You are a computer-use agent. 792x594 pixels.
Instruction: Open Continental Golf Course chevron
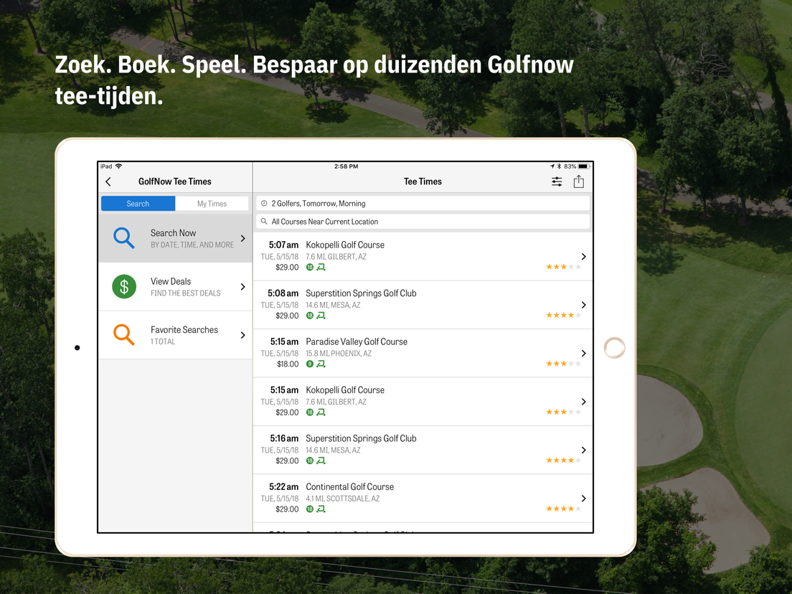pyautogui.click(x=583, y=499)
